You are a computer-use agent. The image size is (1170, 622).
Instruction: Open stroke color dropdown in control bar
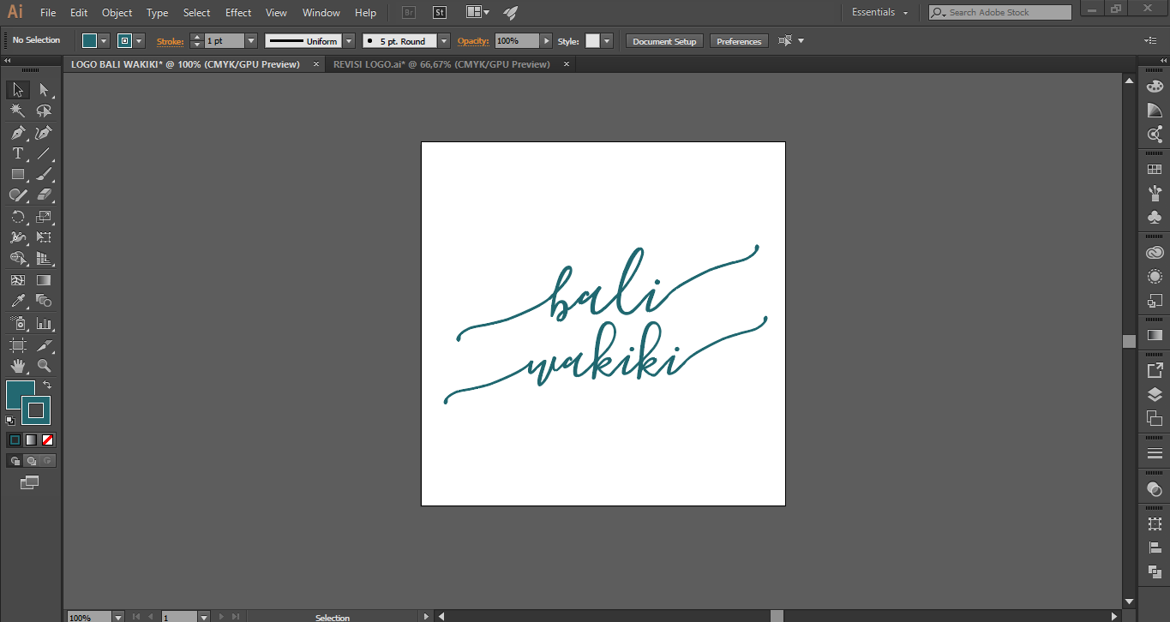140,41
